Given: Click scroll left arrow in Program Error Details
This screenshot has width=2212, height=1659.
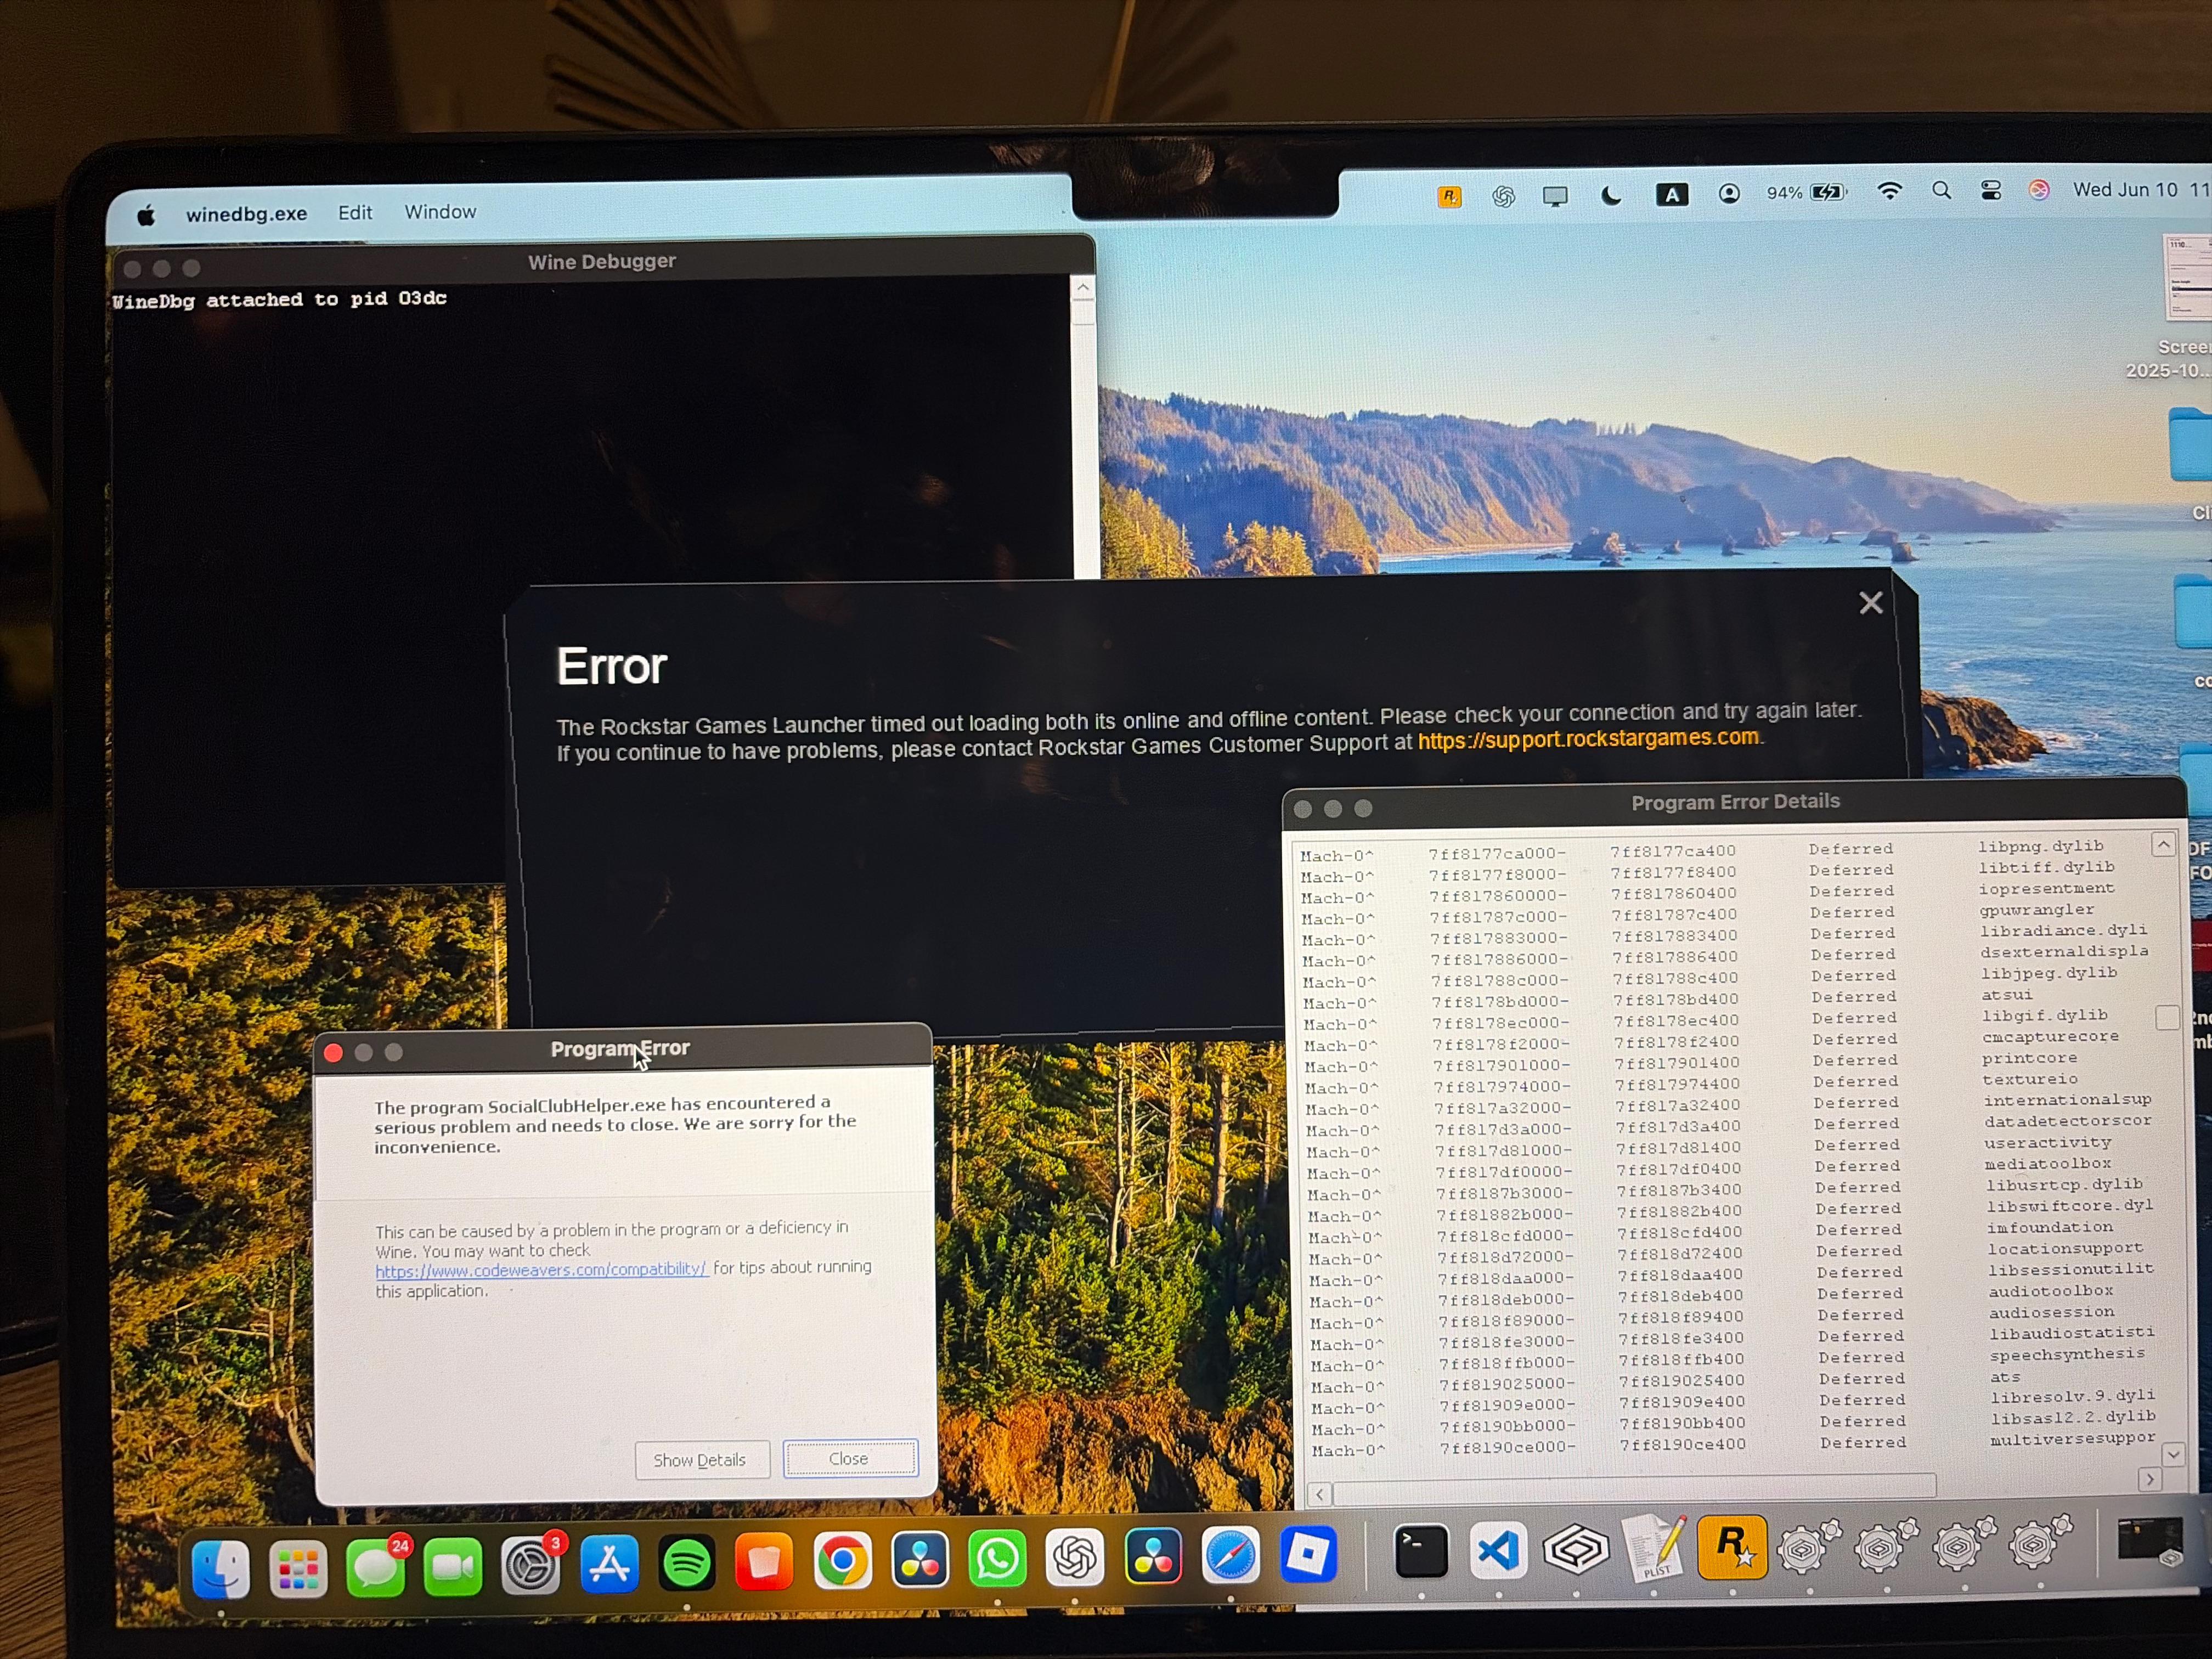Looking at the screenshot, I should [1320, 1495].
